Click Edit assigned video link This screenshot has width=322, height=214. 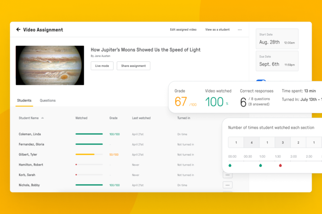183,30
